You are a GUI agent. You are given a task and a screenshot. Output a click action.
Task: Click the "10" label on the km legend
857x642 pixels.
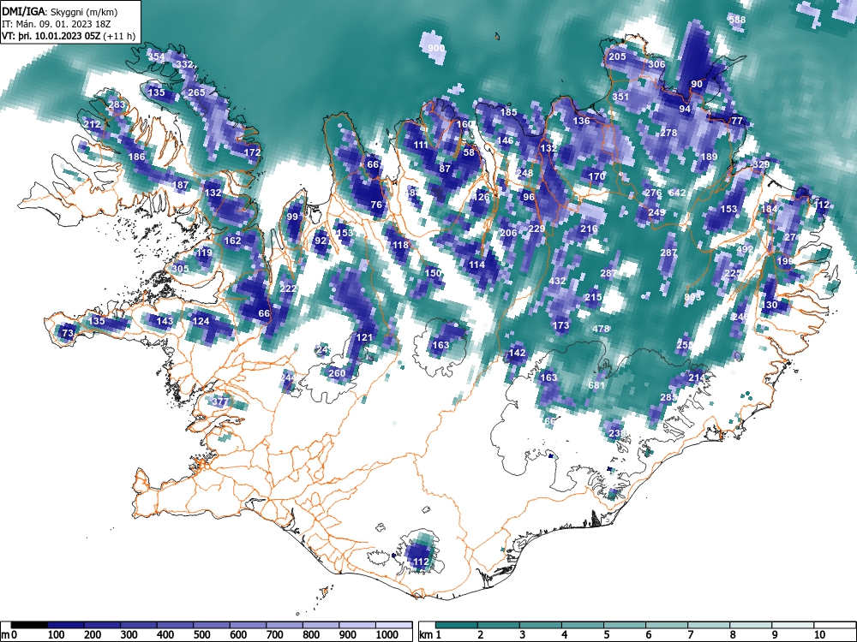point(818,635)
